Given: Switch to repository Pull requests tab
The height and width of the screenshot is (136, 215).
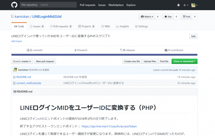Looking at the screenshot, I should pyautogui.click(x=61, y=26).
